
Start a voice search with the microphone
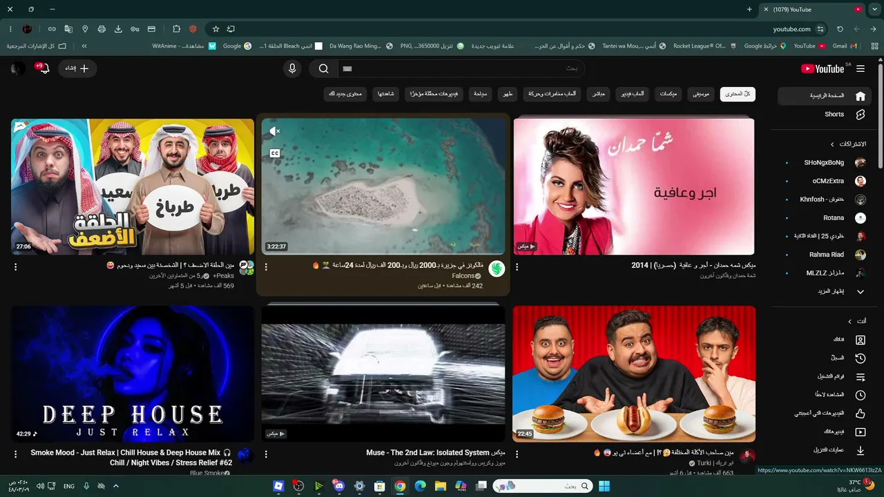[292, 68]
